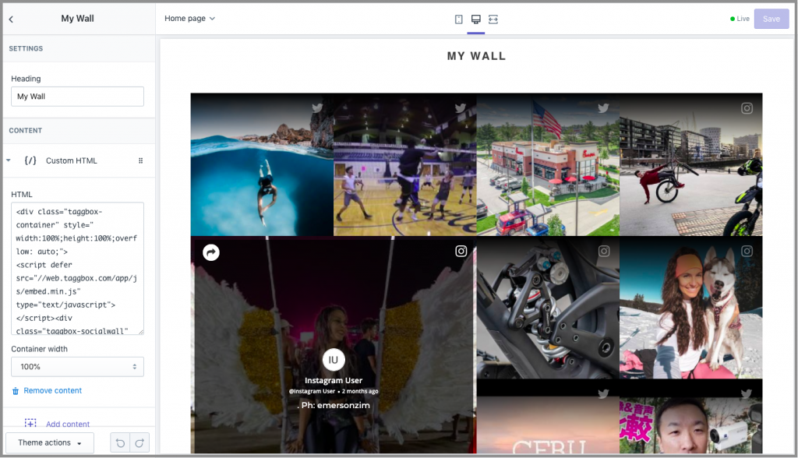Grab the Custom HTML drag handle dots

(141, 160)
